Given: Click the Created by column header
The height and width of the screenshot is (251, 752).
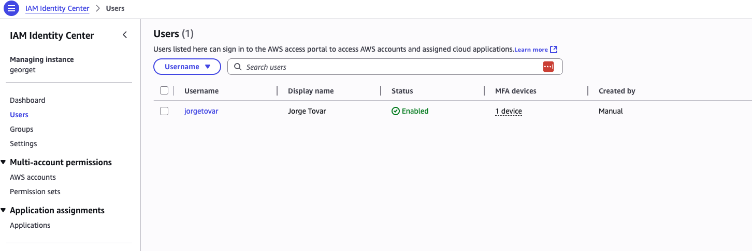Looking at the screenshot, I should pyautogui.click(x=617, y=91).
